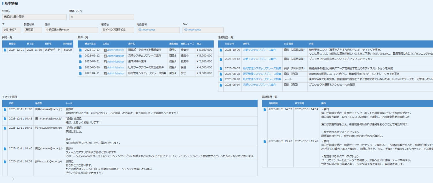The height and width of the screenshot is (183, 433).
Task: Open phone history record icon for 14:07 call
Action: tap(265, 109)
